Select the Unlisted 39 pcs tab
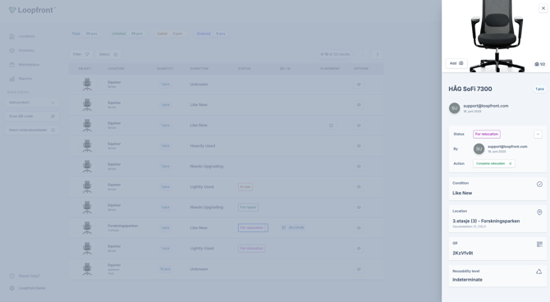This screenshot has width=550, height=302. click(x=127, y=34)
